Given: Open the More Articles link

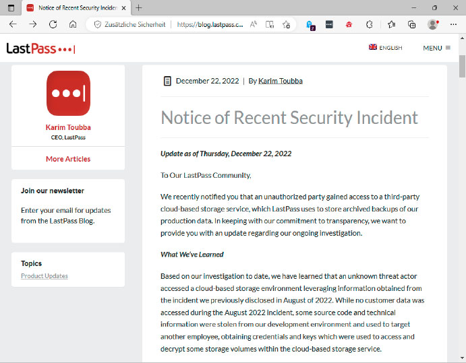Looking at the screenshot, I should [x=68, y=159].
